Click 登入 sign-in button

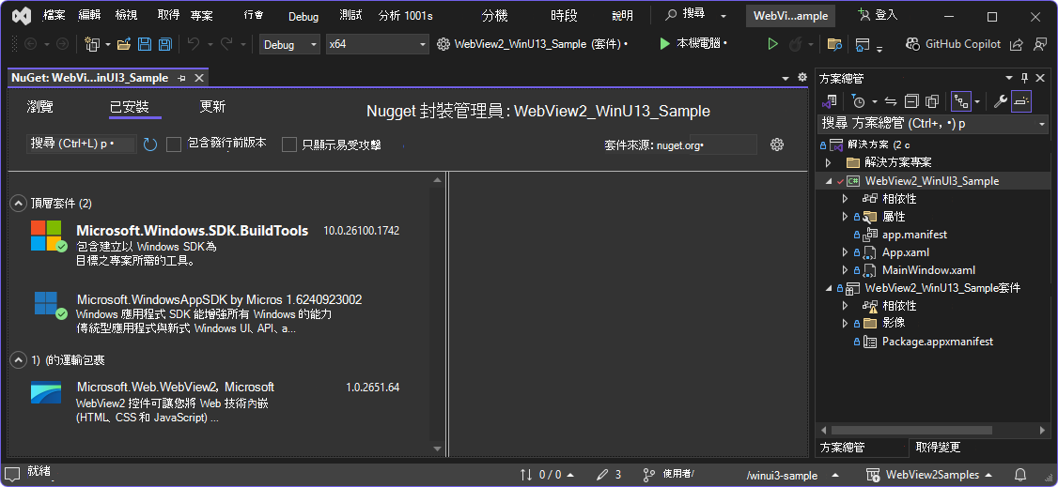[878, 16]
